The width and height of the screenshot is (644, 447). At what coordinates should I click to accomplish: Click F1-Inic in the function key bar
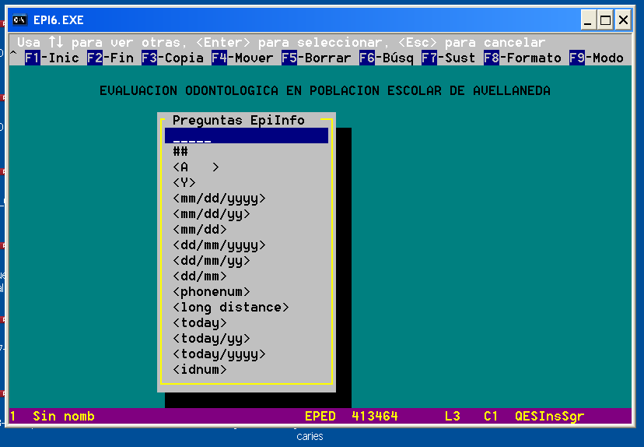[x=52, y=58]
